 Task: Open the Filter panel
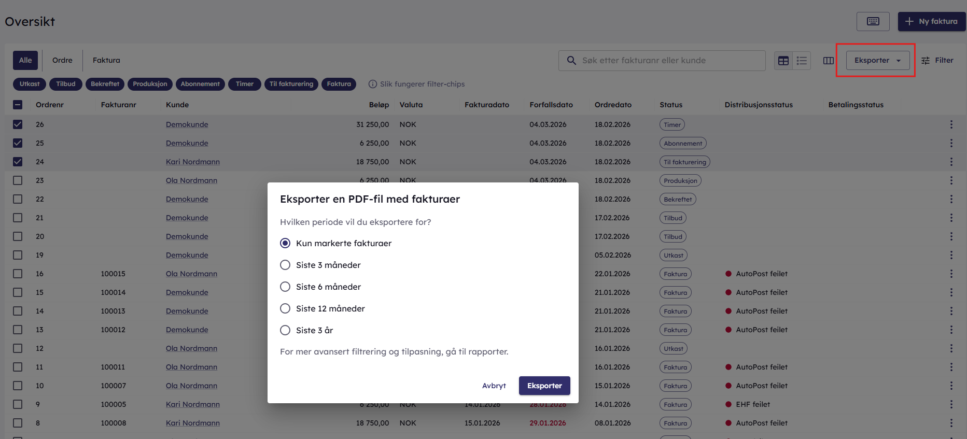click(x=937, y=61)
